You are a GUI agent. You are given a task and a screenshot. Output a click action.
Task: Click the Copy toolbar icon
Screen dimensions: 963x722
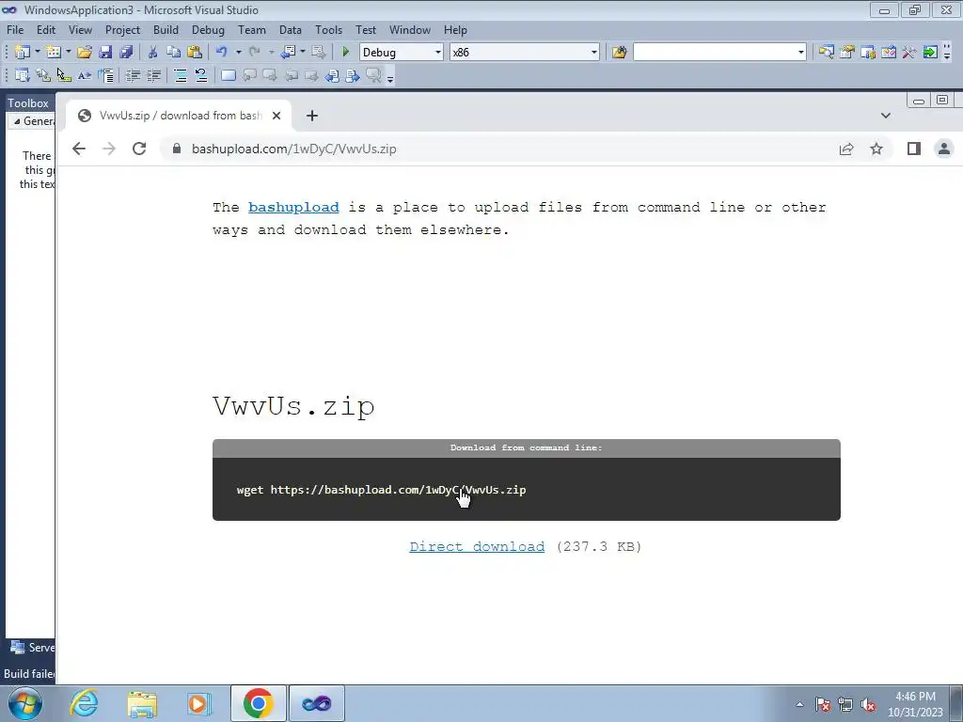tap(173, 53)
